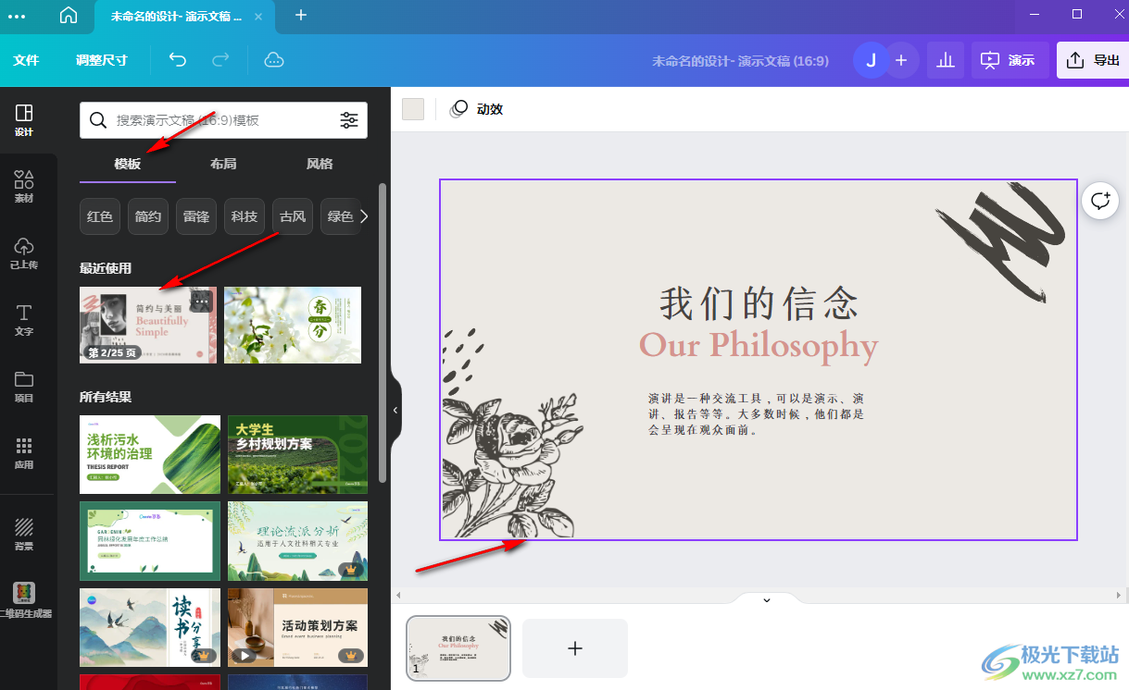
Task: Switch to 风格 tab
Action: pyautogui.click(x=320, y=164)
